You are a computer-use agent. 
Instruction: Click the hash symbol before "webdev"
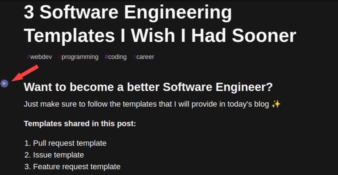point(28,57)
